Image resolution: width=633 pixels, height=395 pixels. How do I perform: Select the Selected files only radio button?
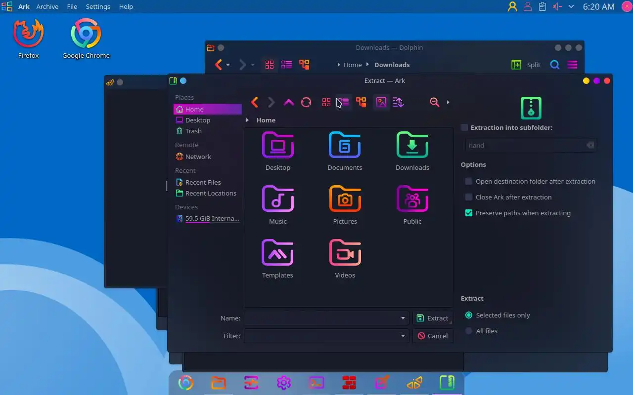tap(469, 315)
